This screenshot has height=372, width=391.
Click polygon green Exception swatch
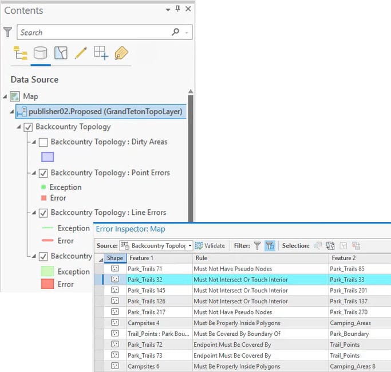tap(48, 271)
